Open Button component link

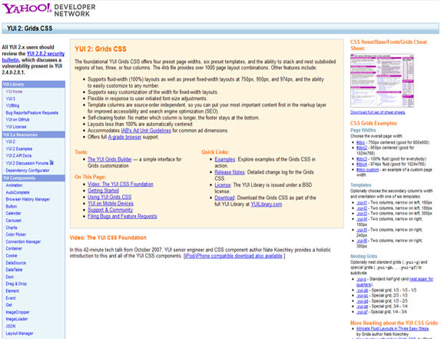12,207
